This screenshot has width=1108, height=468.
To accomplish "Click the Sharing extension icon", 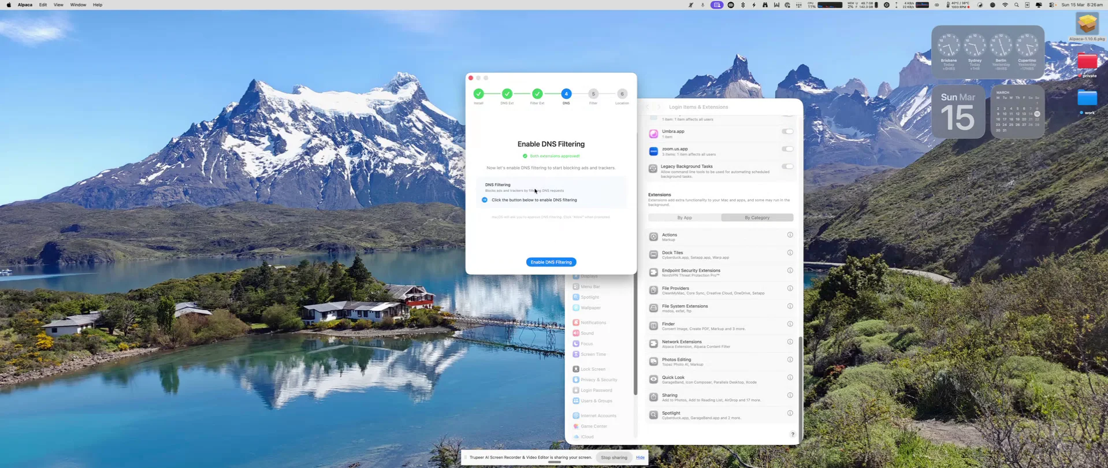I will (x=653, y=398).
